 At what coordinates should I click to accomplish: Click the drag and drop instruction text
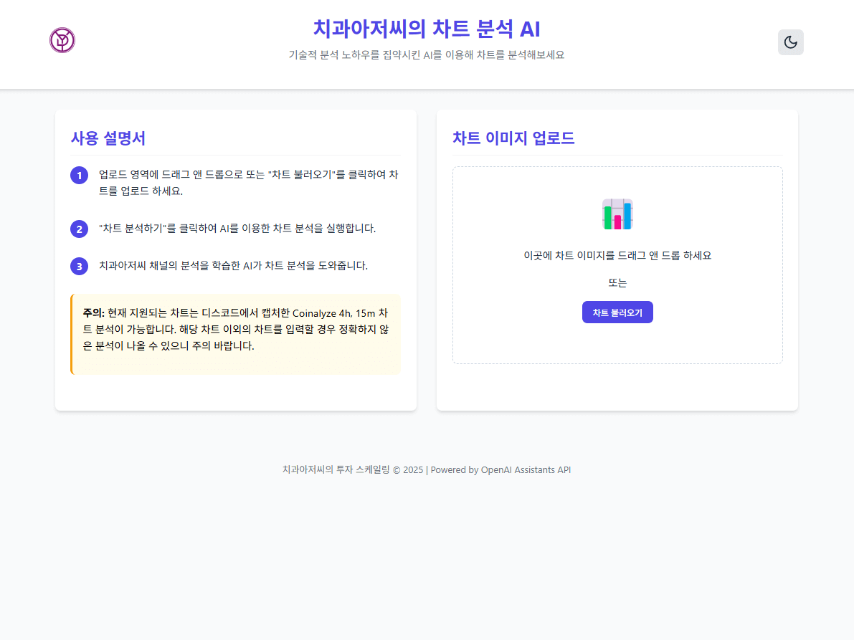coord(617,256)
